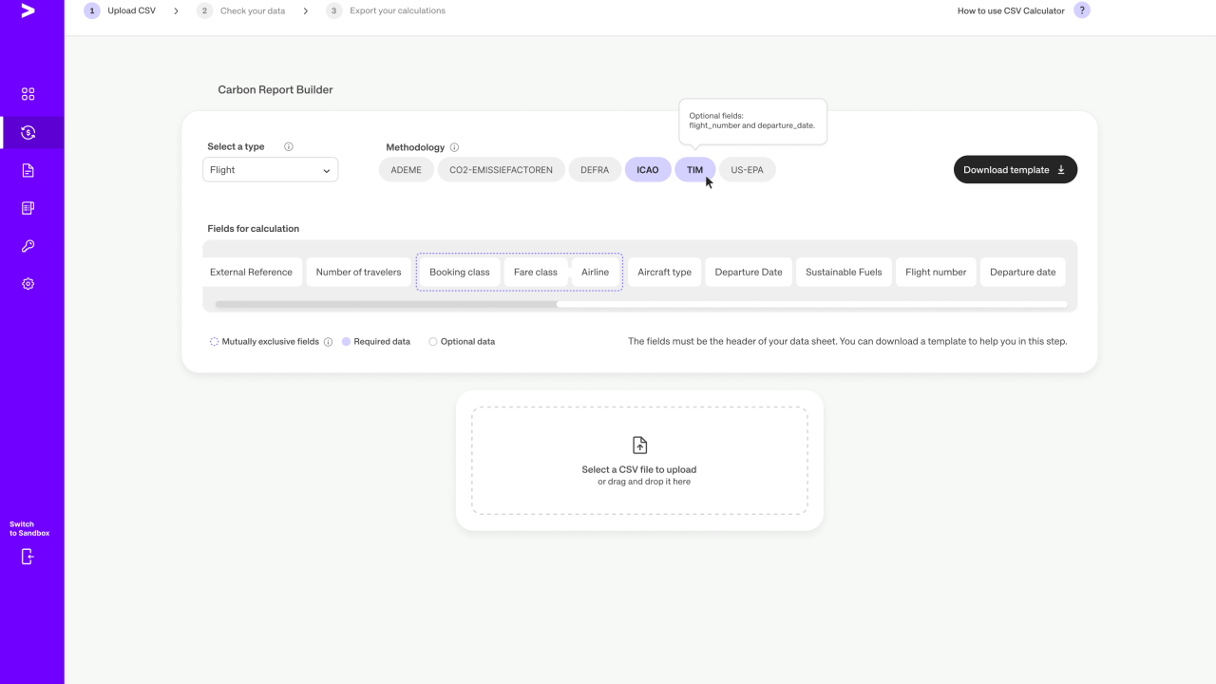The height and width of the screenshot is (684, 1216).
Task: Enable the US-EPA methodology chip
Action: 747,170
